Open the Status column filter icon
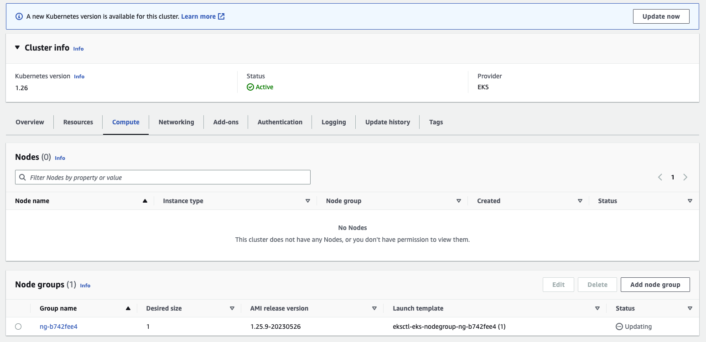This screenshot has height=342, width=706. (690, 201)
